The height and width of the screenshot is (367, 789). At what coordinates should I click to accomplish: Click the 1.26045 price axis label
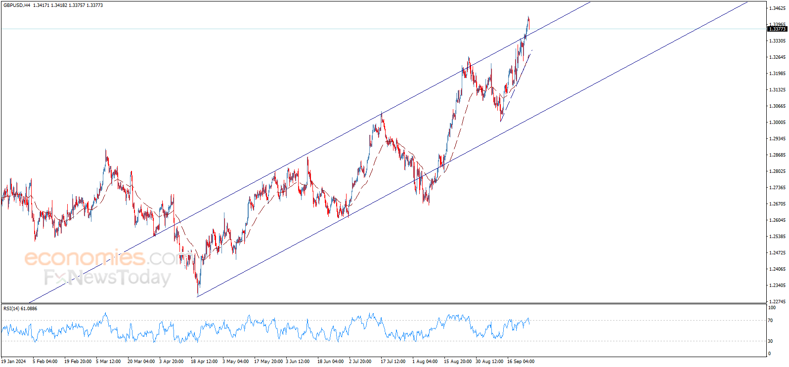tap(777, 220)
